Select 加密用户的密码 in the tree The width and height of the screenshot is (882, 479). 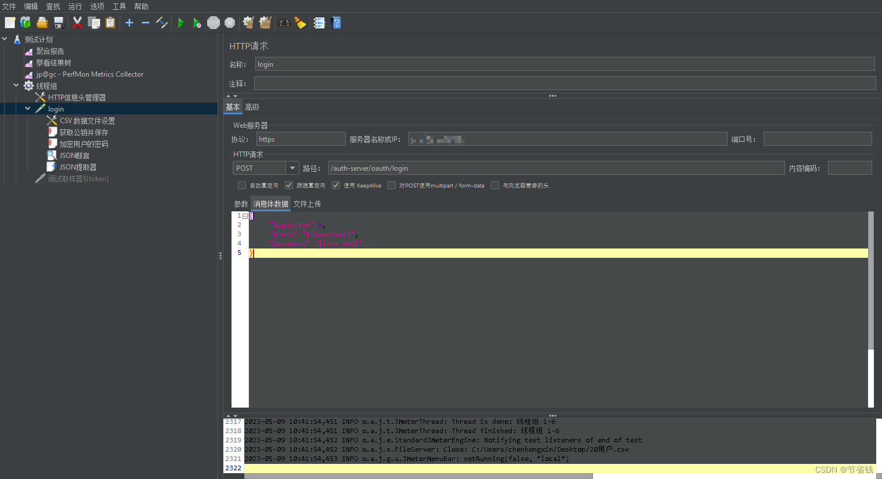tap(84, 144)
